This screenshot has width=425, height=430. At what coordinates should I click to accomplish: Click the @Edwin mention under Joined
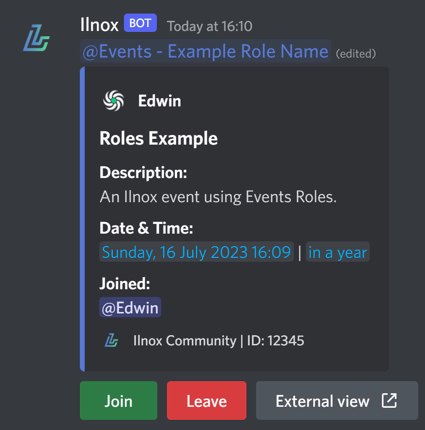(130, 307)
